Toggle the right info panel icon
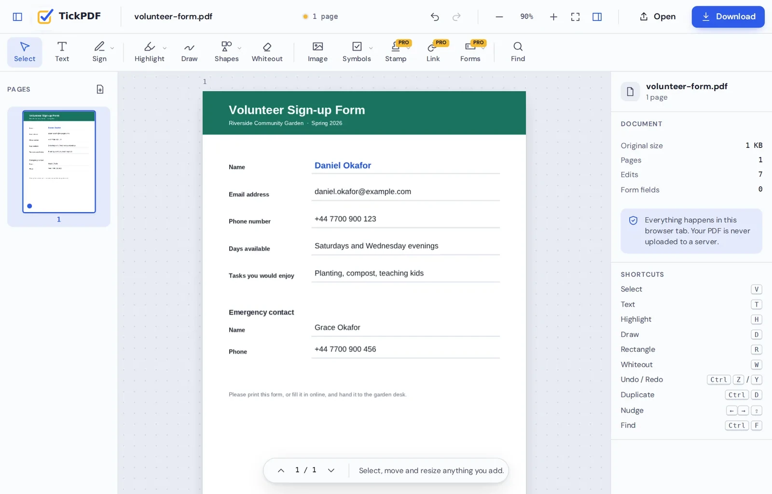The height and width of the screenshot is (494, 772). tap(597, 17)
